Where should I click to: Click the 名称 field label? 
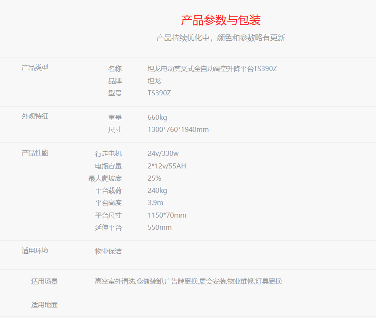[115, 69]
